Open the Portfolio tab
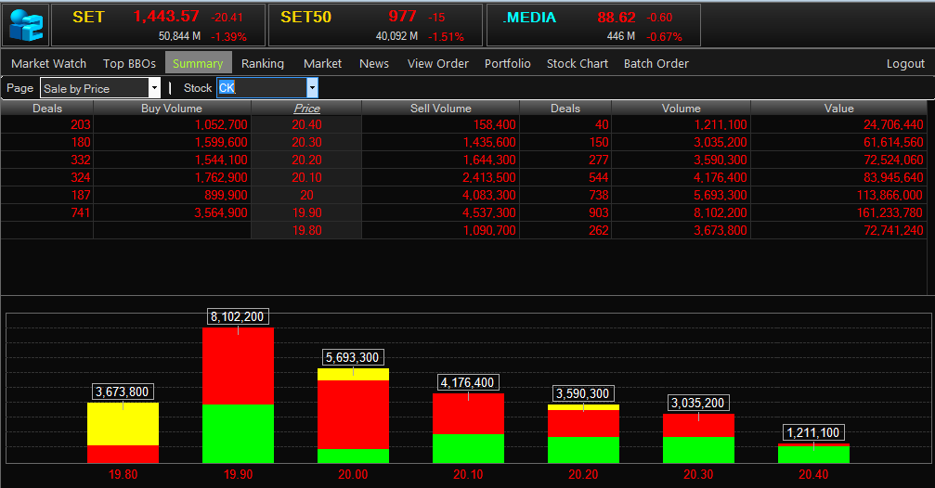 point(508,63)
